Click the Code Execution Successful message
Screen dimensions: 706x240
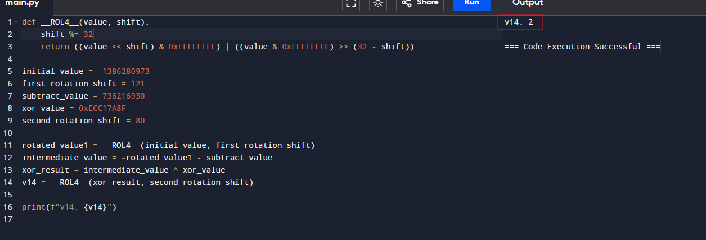click(582, 47)
